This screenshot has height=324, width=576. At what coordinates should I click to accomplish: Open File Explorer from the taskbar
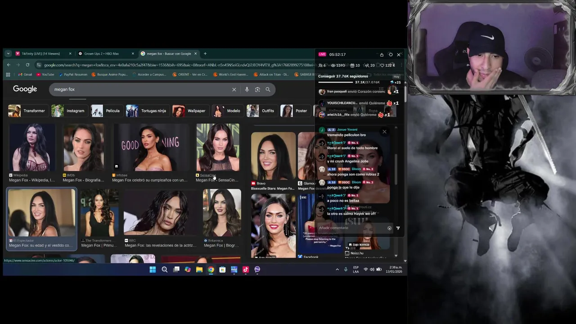[199, 270]
